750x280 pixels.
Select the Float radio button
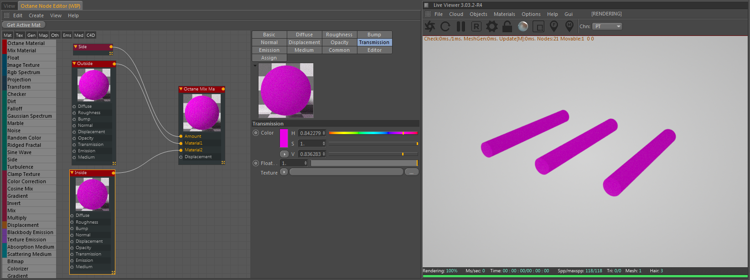coord(256,163)
